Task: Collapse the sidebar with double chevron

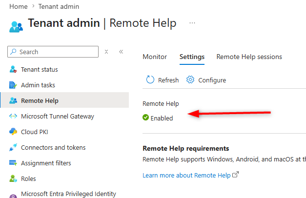Action: click(x=121, y=52)
